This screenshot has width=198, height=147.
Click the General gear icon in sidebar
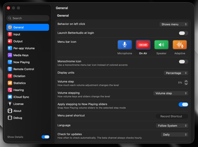pos(10,27)
